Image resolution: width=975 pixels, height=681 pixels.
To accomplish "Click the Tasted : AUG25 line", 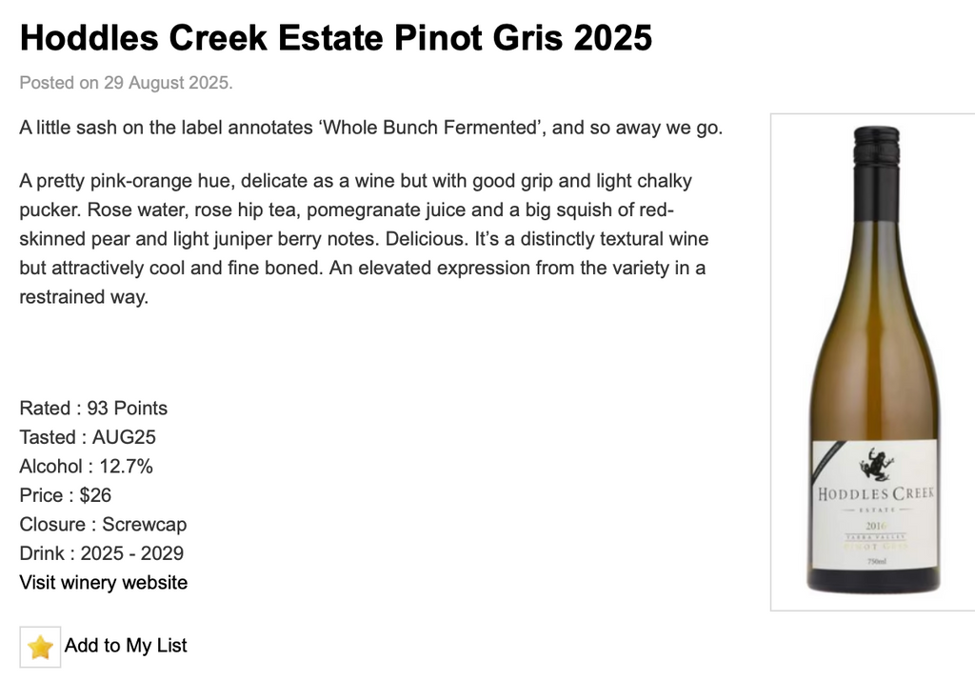I will (x=88, y=437).
